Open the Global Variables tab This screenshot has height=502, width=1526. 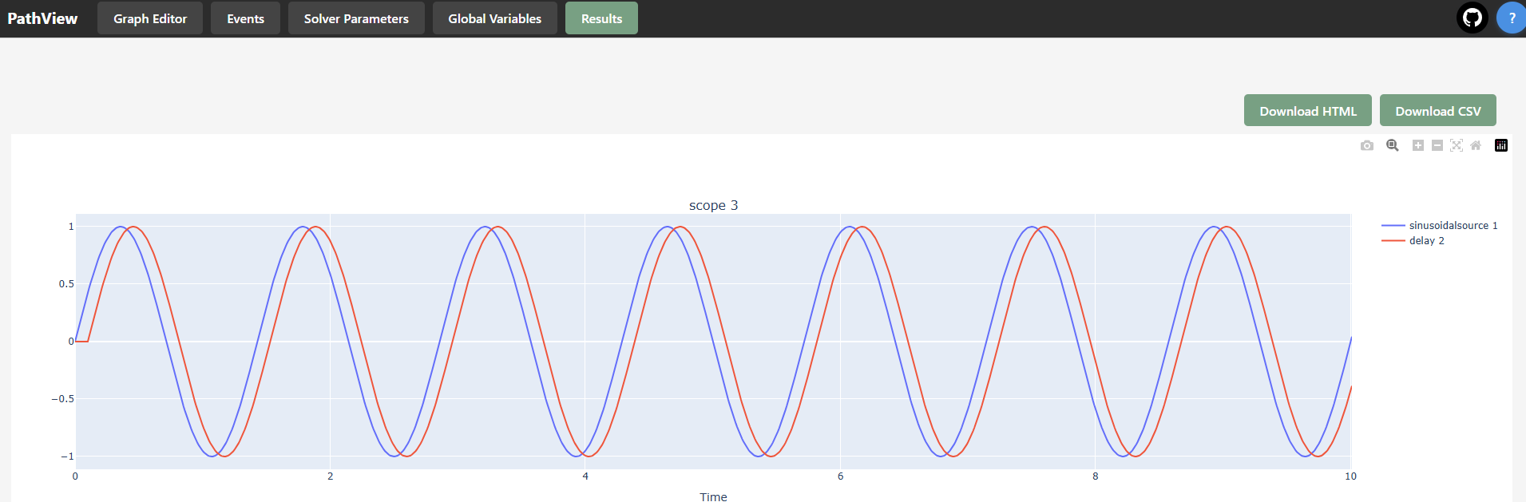coord(495,18)
